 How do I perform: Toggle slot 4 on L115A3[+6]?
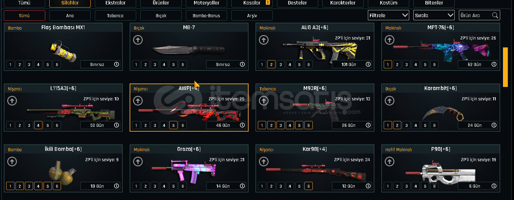click(x=38, y=125)
